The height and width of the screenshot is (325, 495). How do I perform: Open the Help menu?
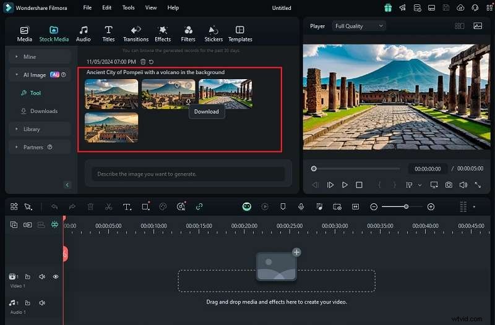coord(173,7)
